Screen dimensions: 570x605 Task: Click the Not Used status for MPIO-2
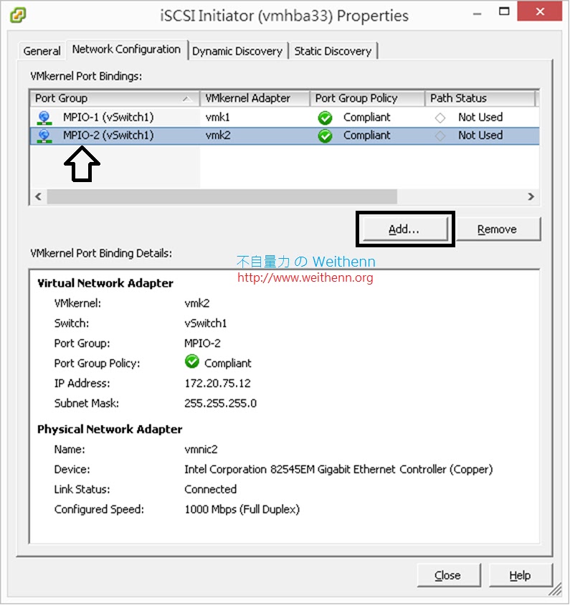click(x=480, y=135)
